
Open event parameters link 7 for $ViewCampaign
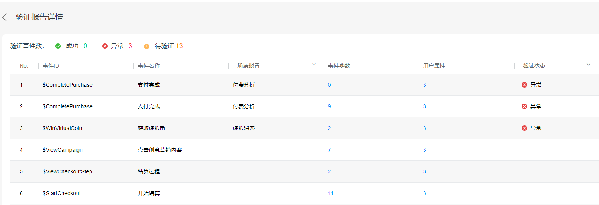click(x=329, y=150)
